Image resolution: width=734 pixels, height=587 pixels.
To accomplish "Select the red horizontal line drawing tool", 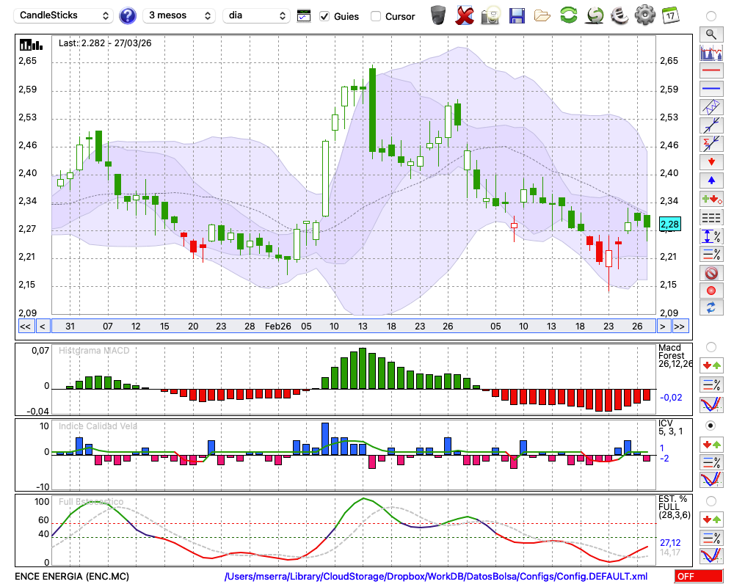I will tap(711, 71).
